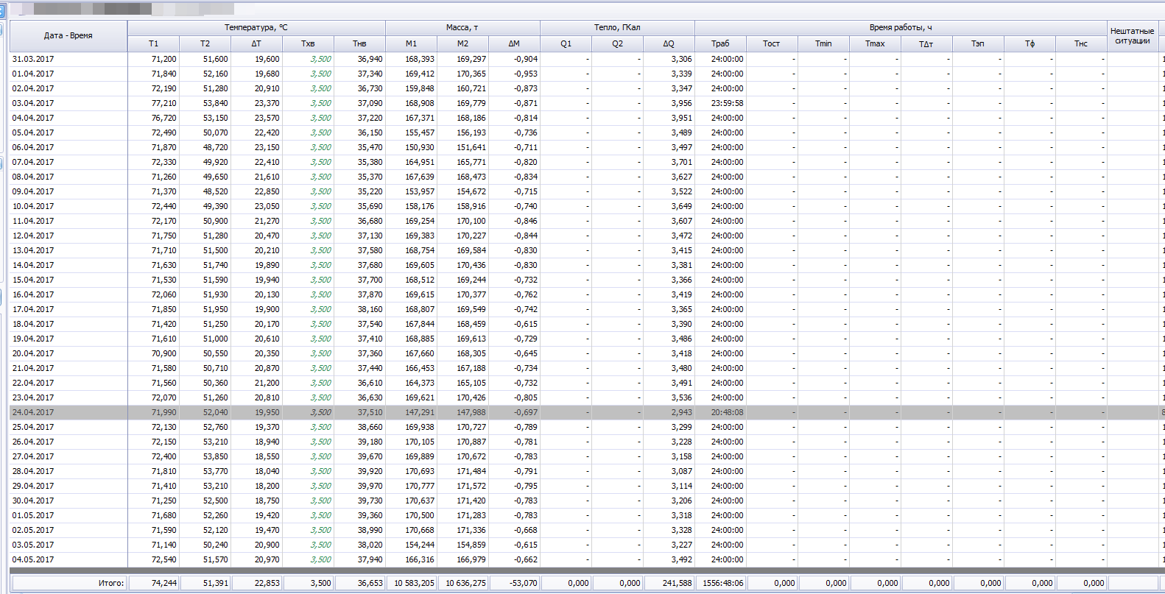The height and width of the screenshot is (594, 1165).
Task: Click the ΔM column header
Action: pyautogui.click(x=514, y=43)
